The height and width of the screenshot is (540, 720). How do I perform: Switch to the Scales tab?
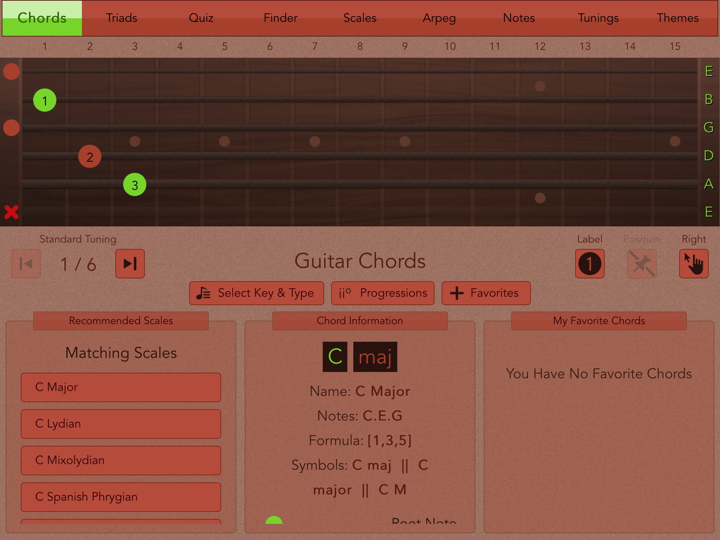[360, 18]
